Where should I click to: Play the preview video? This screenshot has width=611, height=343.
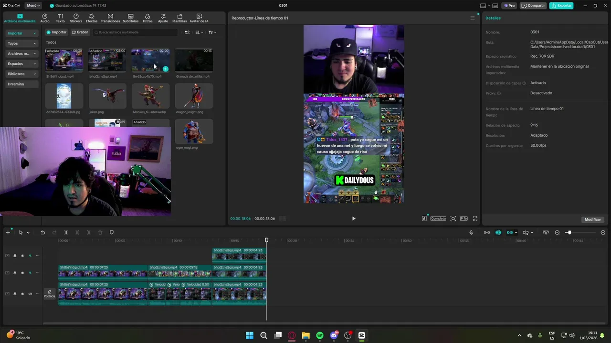coord(354,219)
